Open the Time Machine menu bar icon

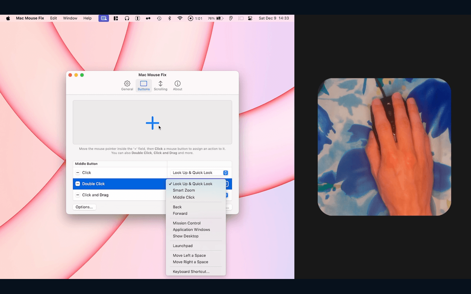[x=159, y=18]
